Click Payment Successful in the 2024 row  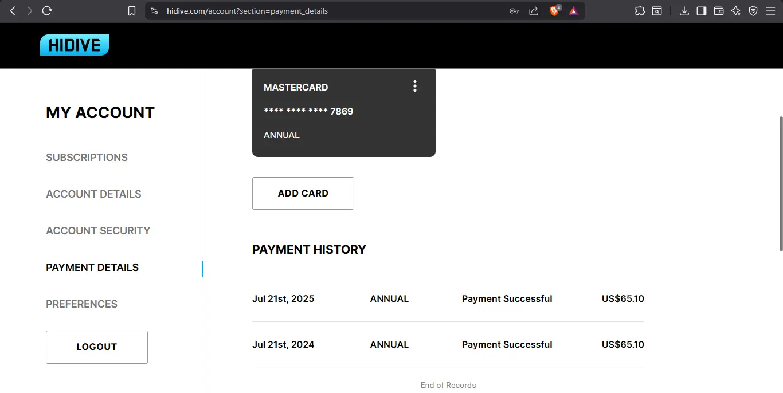pos(507,345)
